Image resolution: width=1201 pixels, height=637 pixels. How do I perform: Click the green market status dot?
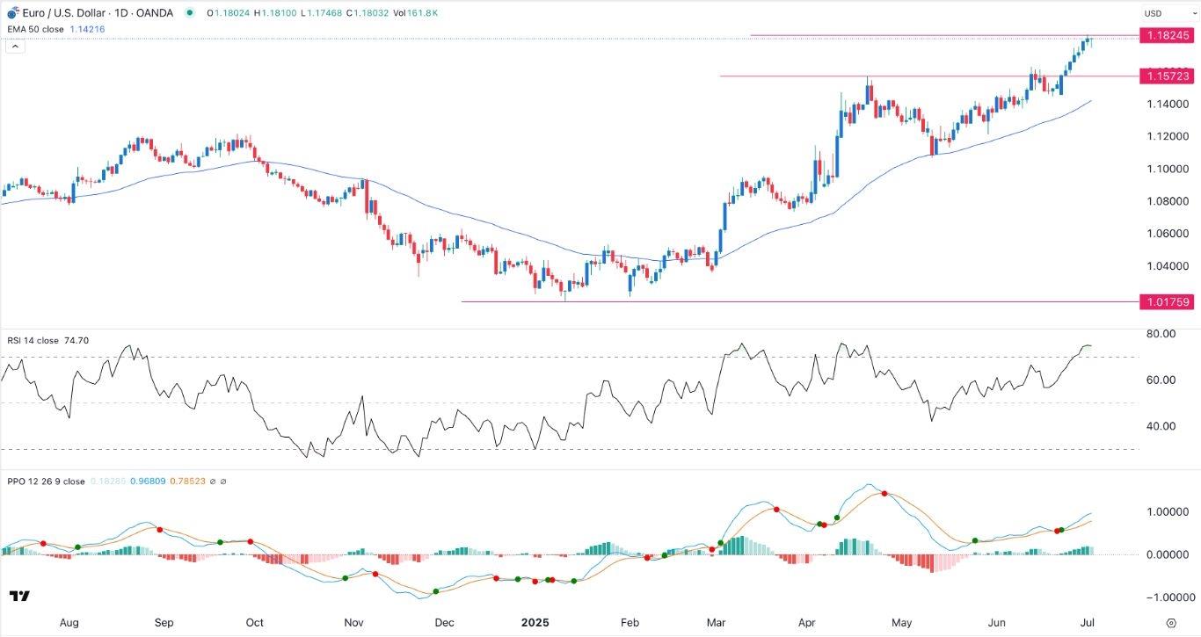click(x=189, y=13)
